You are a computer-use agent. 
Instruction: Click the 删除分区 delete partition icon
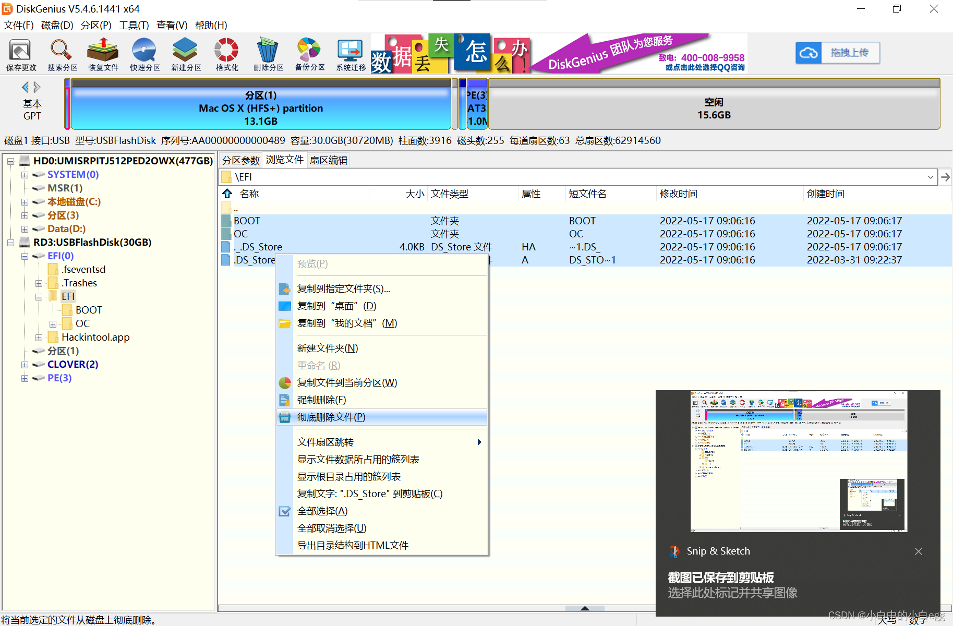(268, 54)
